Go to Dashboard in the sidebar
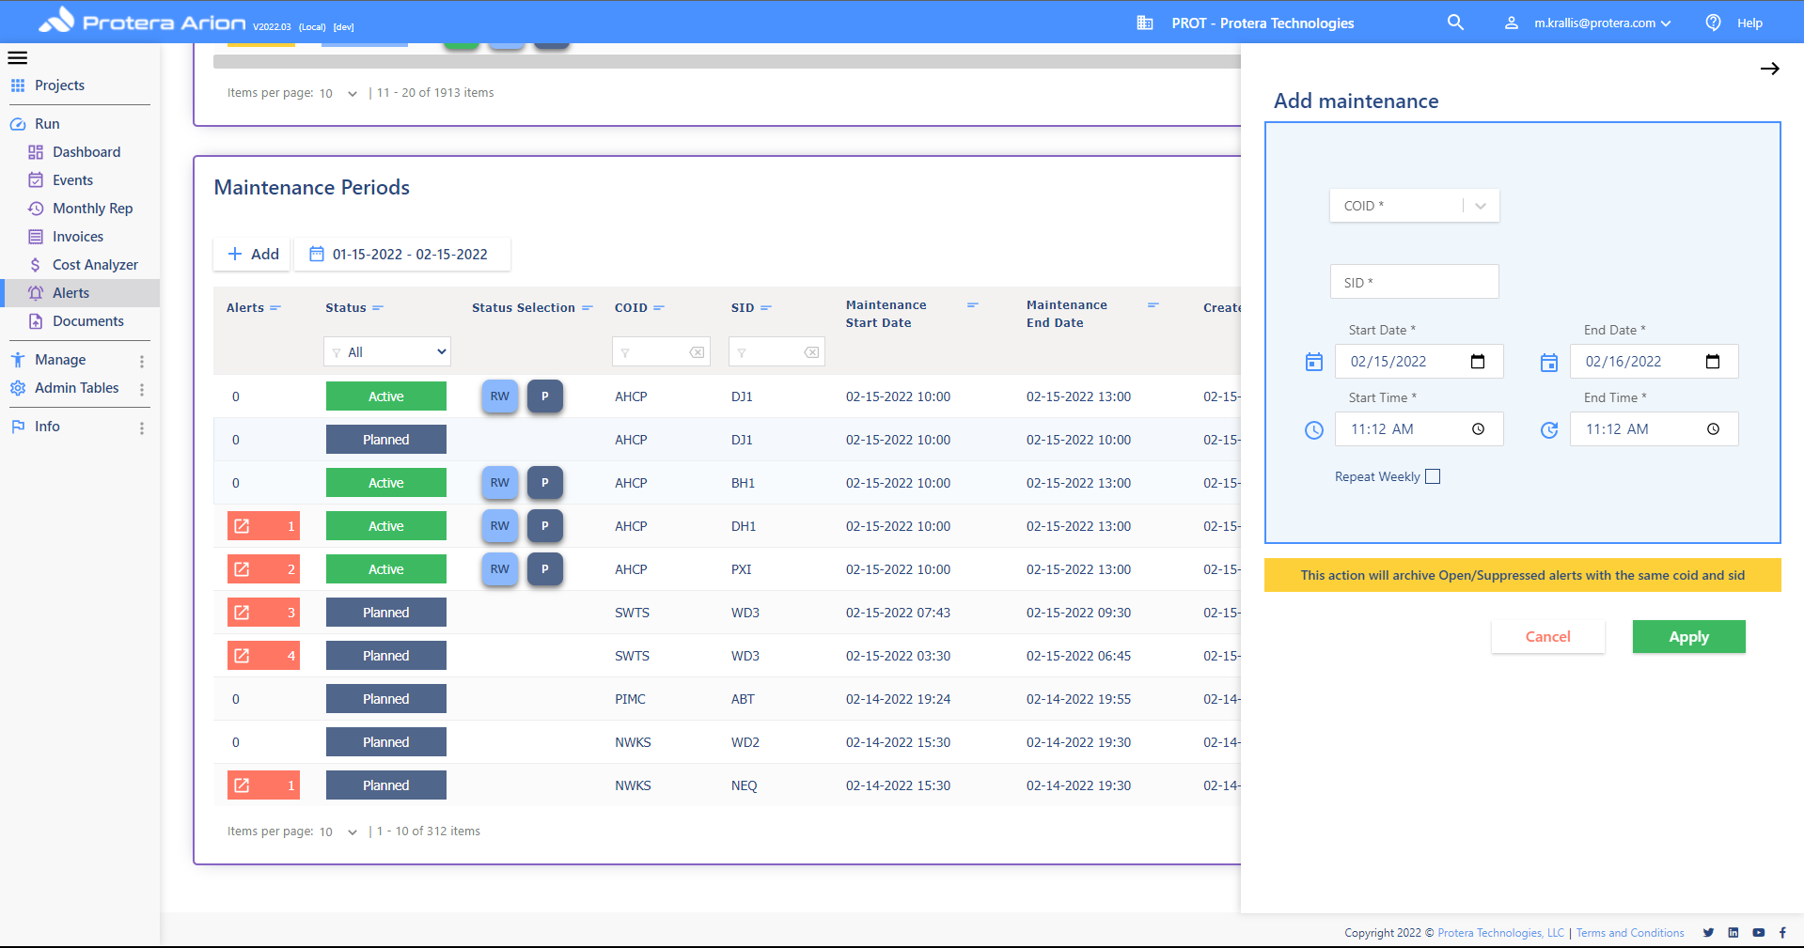1804x948 pixels. click(86, 152)
